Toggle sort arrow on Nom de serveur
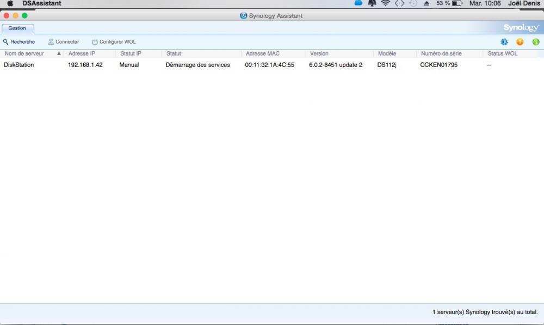This screenshot has width=544, height=325. tap(59, 54)
